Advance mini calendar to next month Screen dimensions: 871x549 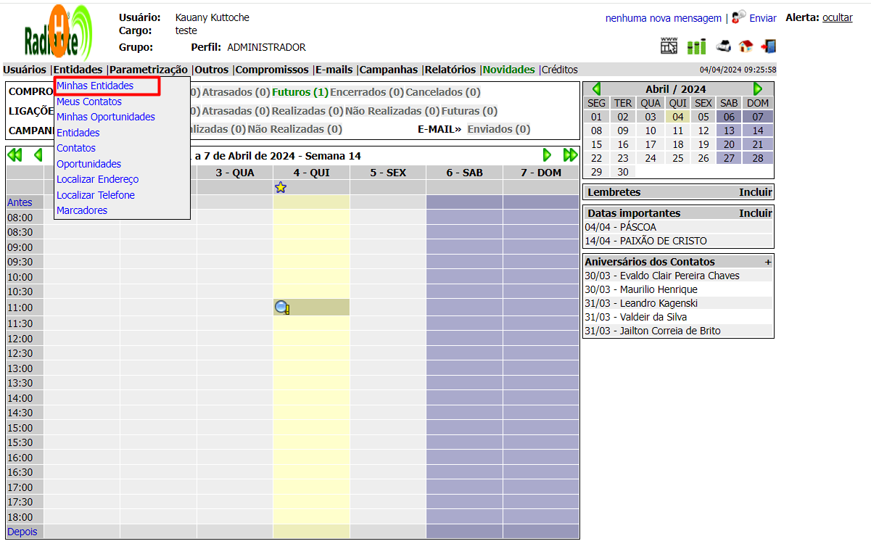pyautogui.click(x=758, y=89)
